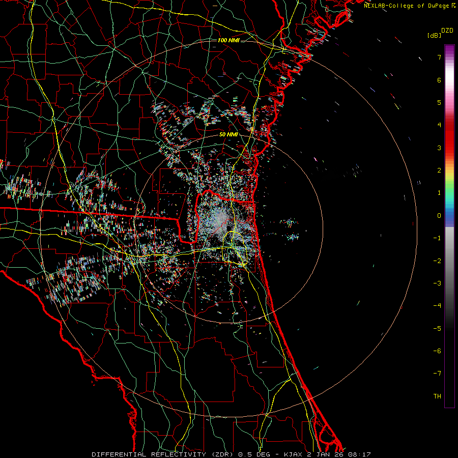Click the 100 NMI range ring label
The image size is (458, 458).
[x=228, y=40]
